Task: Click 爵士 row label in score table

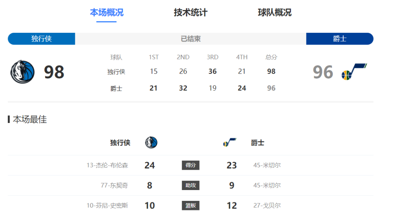Action: click(116, 89)
